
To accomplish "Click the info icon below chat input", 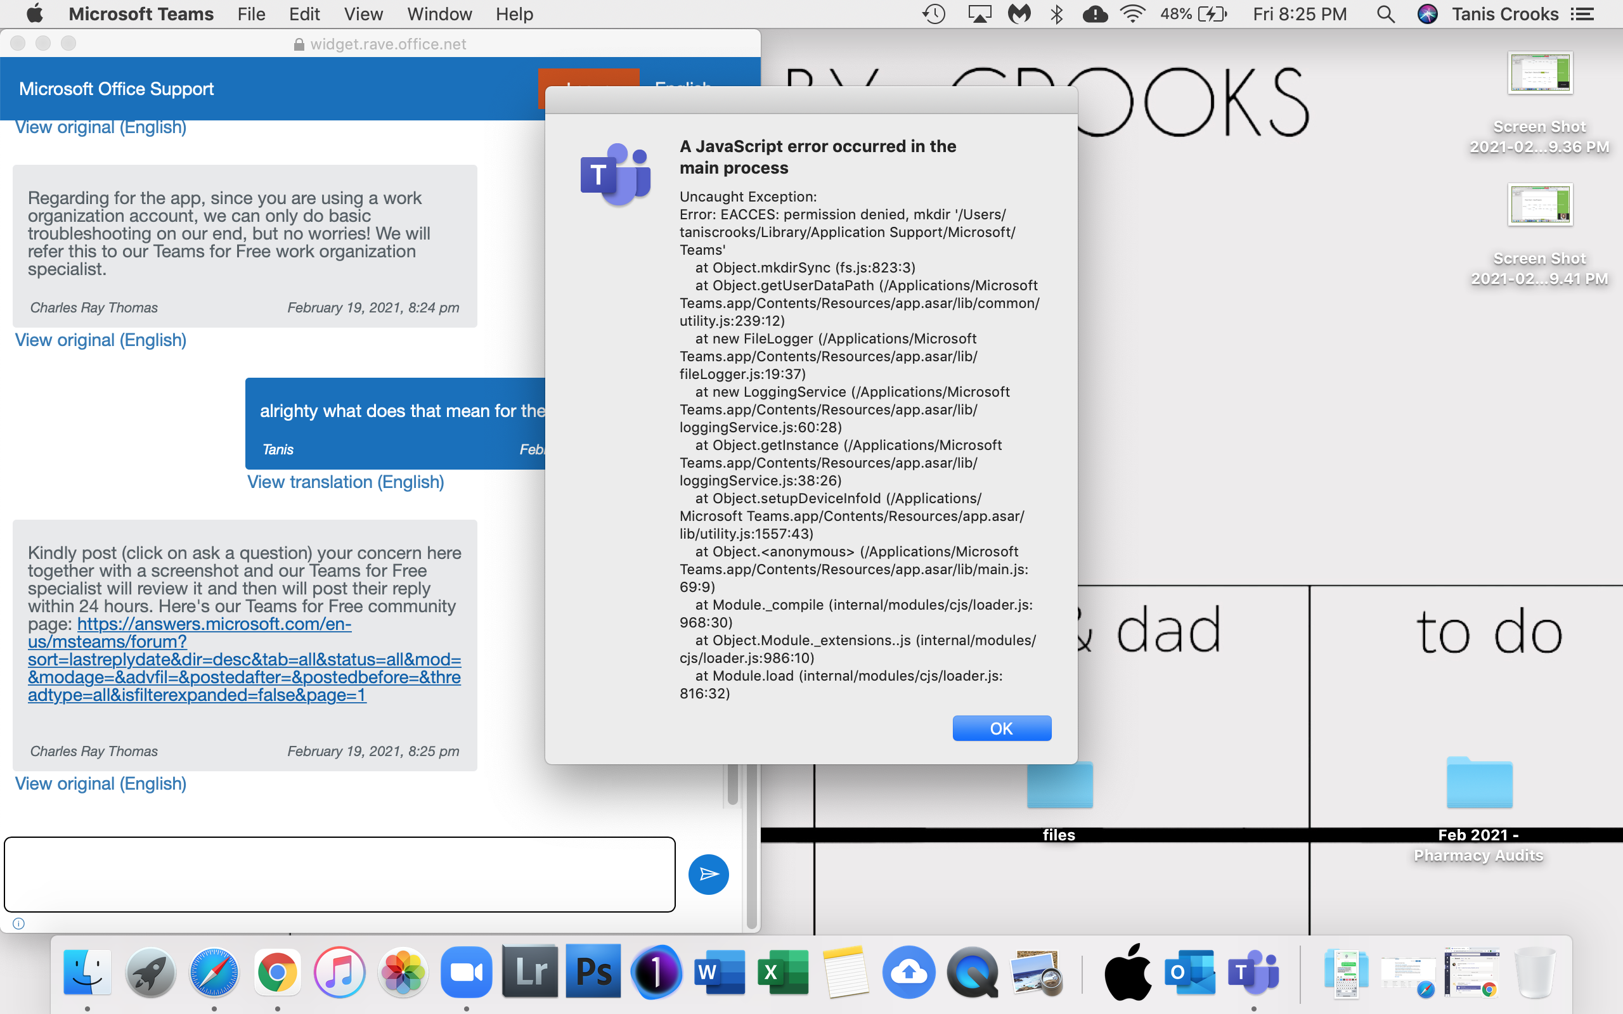I will point(19,923).
